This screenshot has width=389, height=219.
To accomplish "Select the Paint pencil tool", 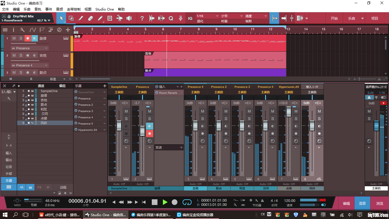I will [x=100, y=18].
